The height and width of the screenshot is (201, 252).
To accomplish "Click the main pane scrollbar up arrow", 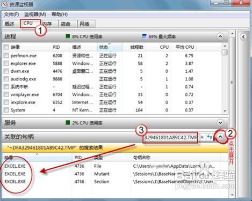I will [x=232, y=33].
